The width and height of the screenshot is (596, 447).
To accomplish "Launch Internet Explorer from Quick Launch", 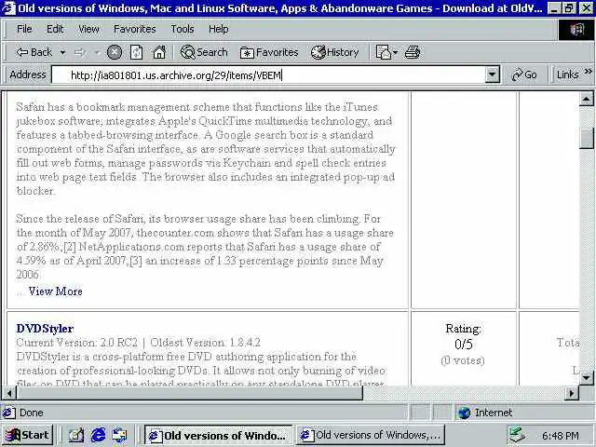I will [98, 435].
